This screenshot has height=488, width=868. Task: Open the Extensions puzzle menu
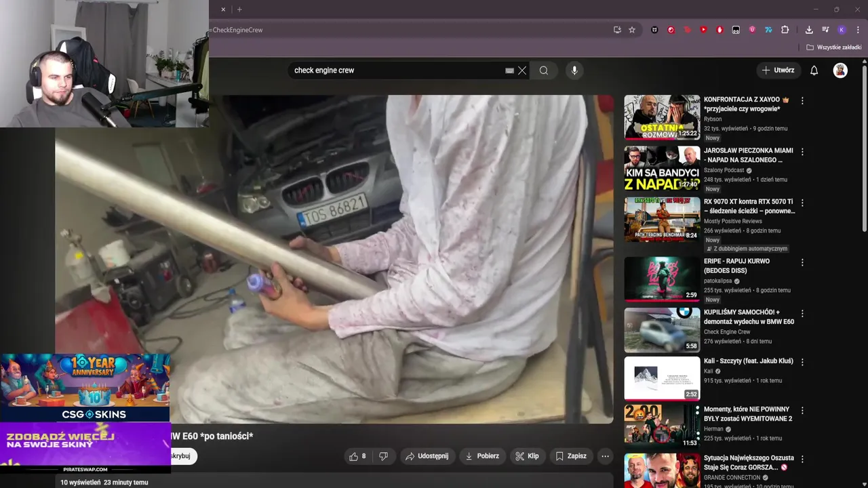[x=785, y=30]
